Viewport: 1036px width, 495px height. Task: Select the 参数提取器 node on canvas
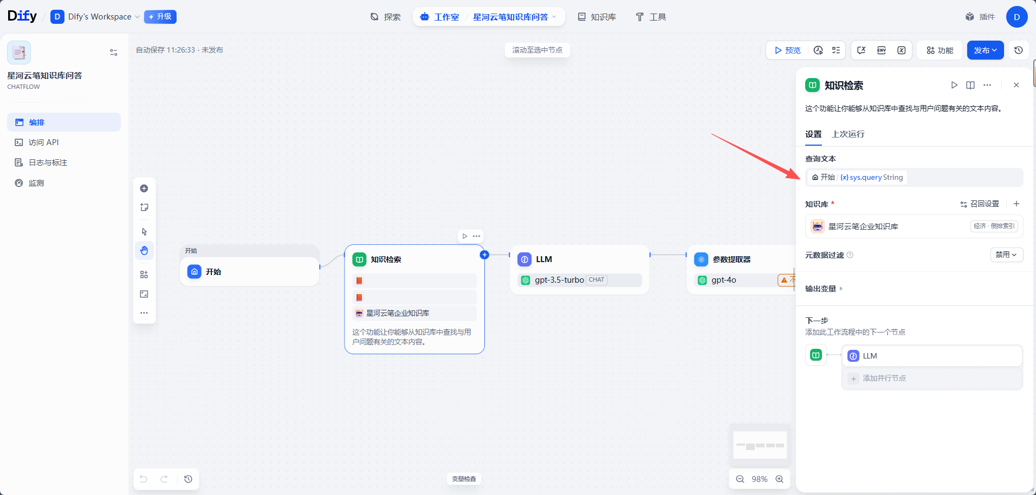(741, 270)
